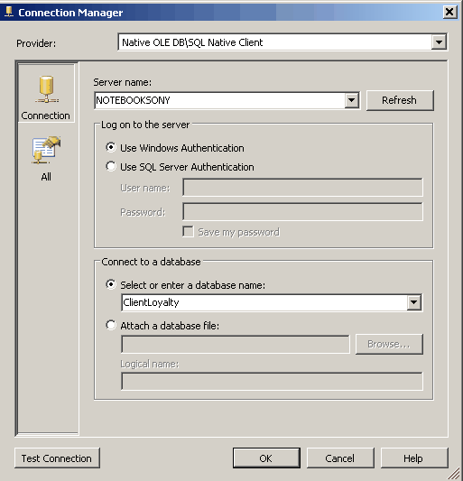Select the database name radio option
The height and width of the screenshot is (481, 463).
tap(111, 284)
